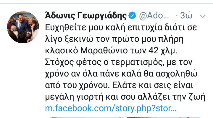The width and height of the screenshot is (213, 118).
Task: Click the word Μαραθώνιο in the tweet
Action: 103,51
